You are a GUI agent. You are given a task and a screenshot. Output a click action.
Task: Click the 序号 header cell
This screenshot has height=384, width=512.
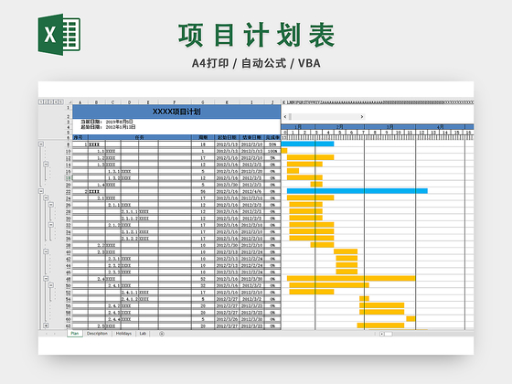[x=80, y=137]
